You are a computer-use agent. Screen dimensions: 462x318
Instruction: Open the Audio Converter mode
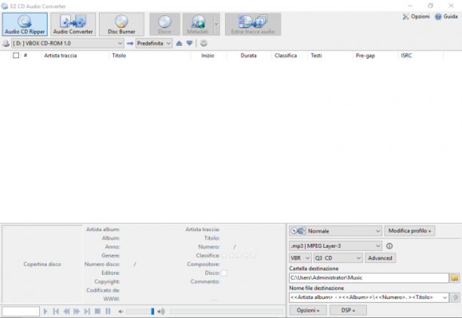pos(72,24)
